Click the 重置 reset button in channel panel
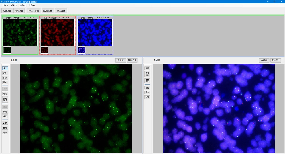This screenshot has height=154, width=285. click(x=5, y=116)
